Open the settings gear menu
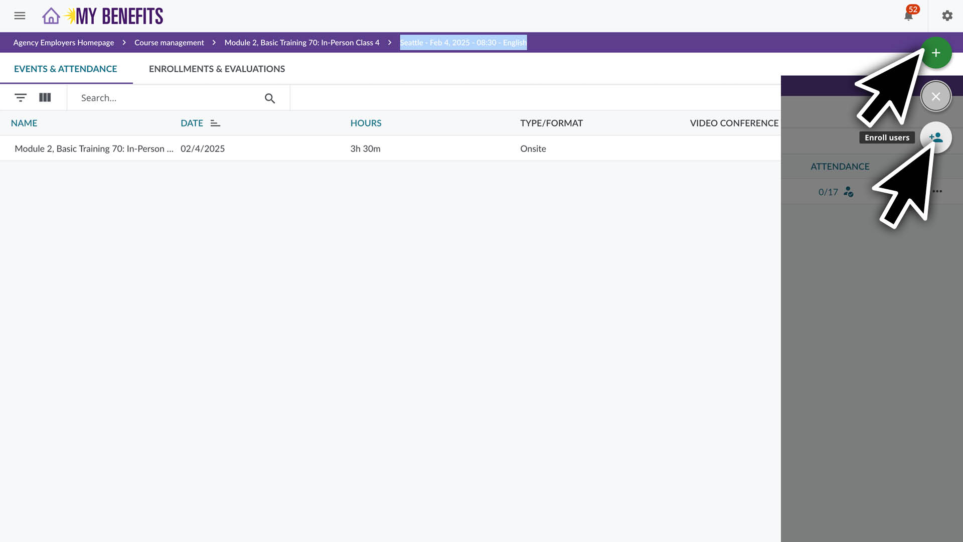This screenshot has width=963, height=542. point(947,16)
